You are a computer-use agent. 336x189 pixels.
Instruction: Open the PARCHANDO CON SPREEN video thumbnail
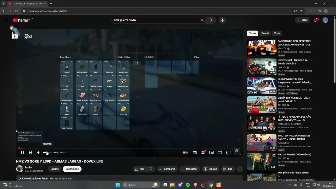261,48
